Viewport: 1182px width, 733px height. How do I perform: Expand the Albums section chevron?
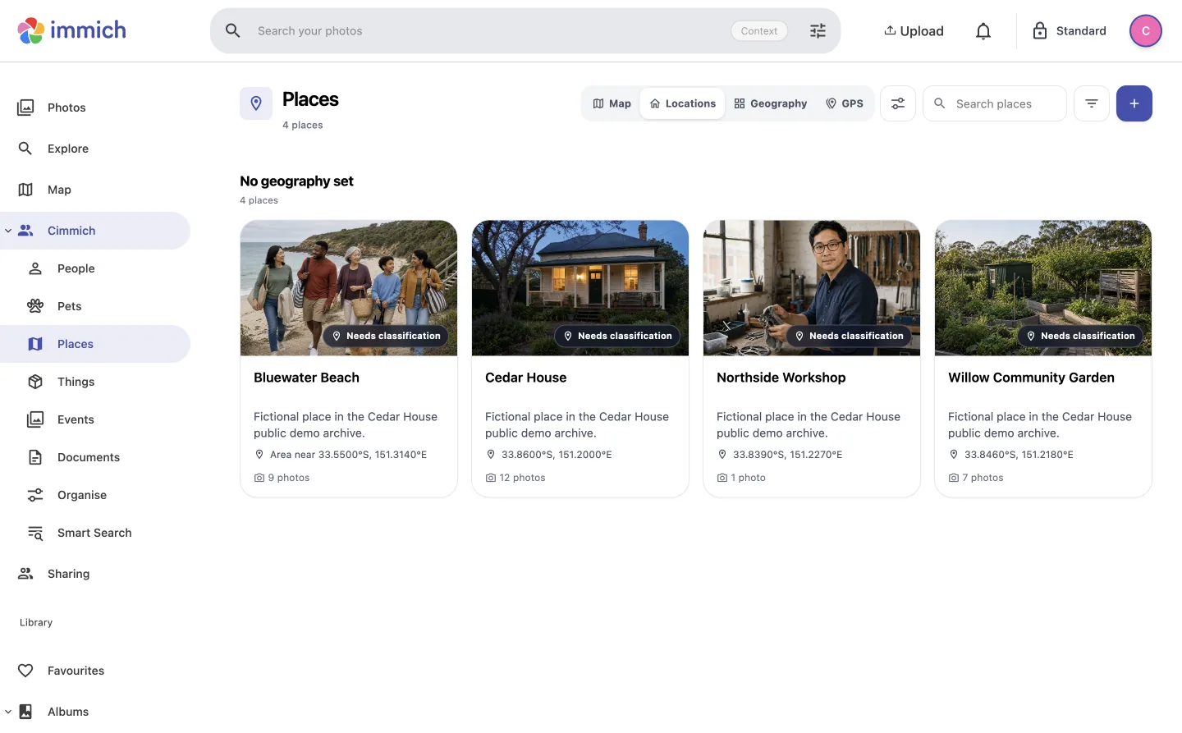pyautogui.click(x=8, y=712)
